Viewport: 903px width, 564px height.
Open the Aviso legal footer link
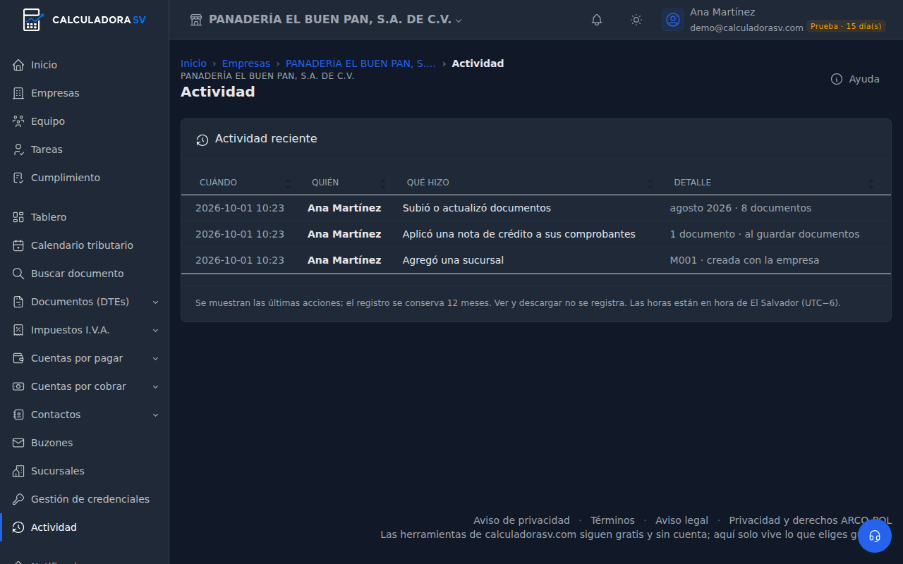(x=681, y=520)
